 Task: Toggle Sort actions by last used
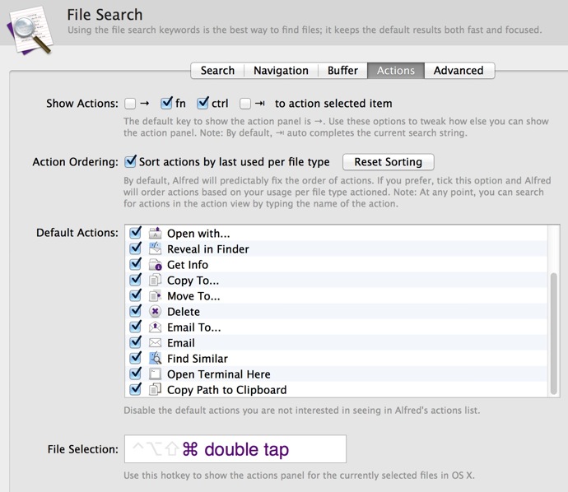(130, 161)
